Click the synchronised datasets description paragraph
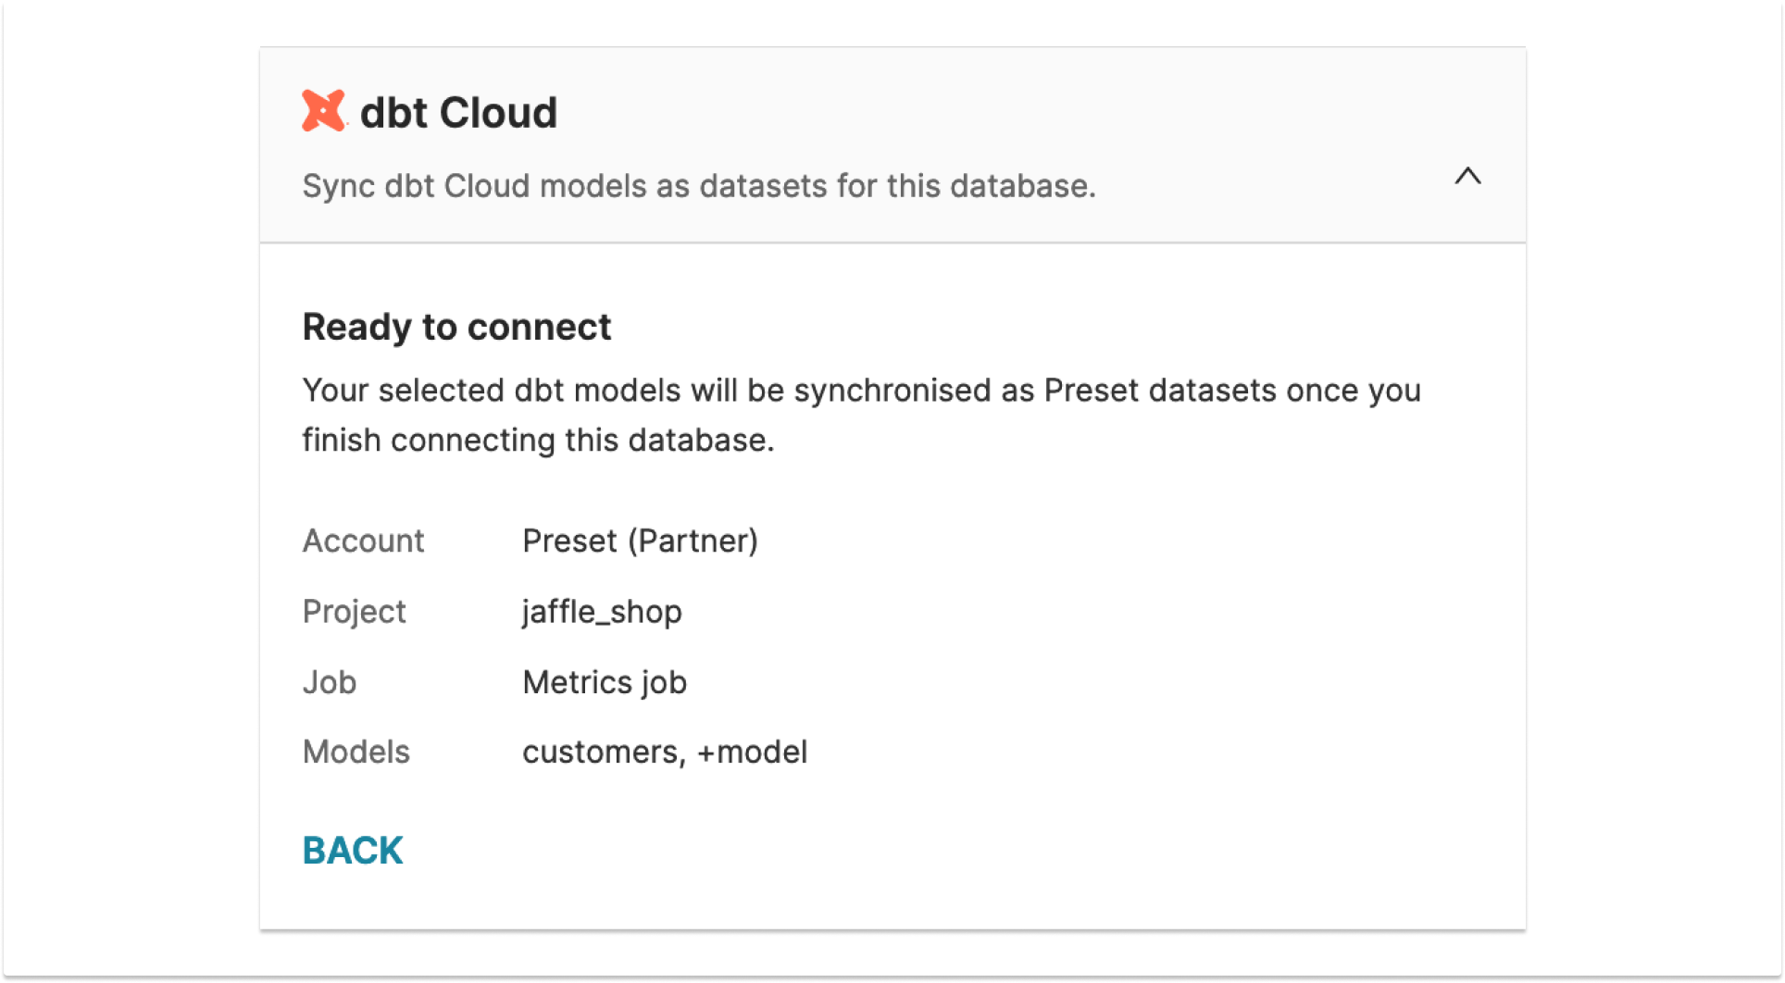Viewport: 1785px width, 983px height. click(860, 414)
